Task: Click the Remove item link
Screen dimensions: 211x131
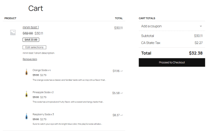Action: click(x=30, y=59)
